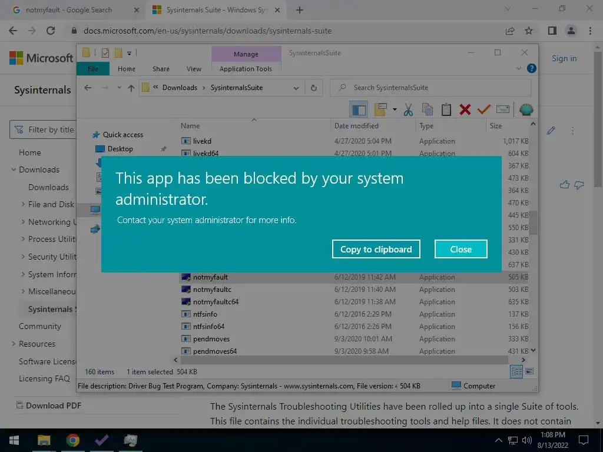
Task: Sort files by Name column header
Action: click(190, 126)
